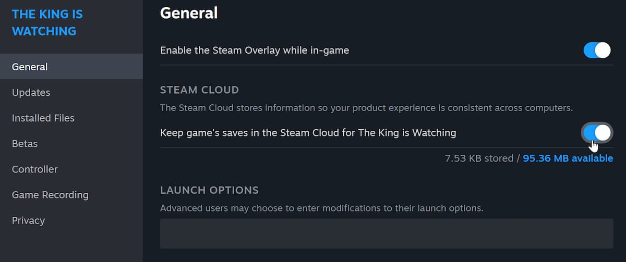
Task: Open the General settings tab
Action: click(30, 67)
